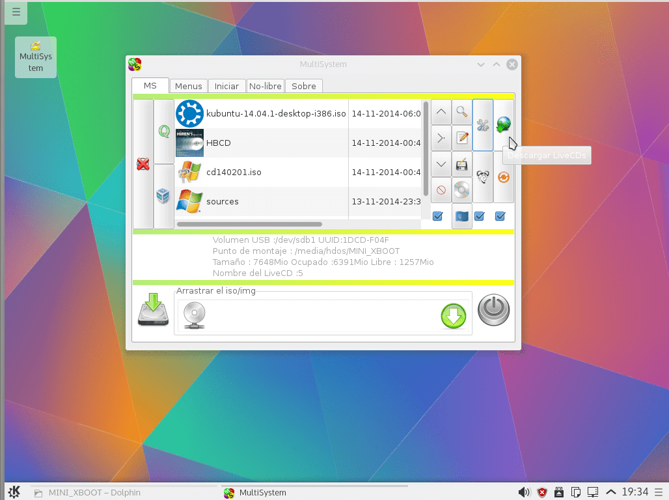Click date 14-11-2014-06:0 cell
The image size is (669, 500).
[386, 113]
